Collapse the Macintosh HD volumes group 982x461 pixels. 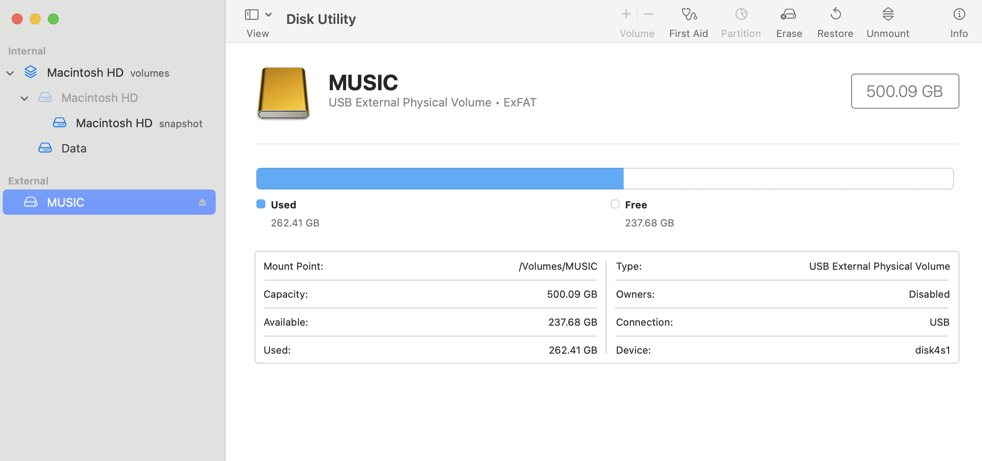click(x=10, y=73)
